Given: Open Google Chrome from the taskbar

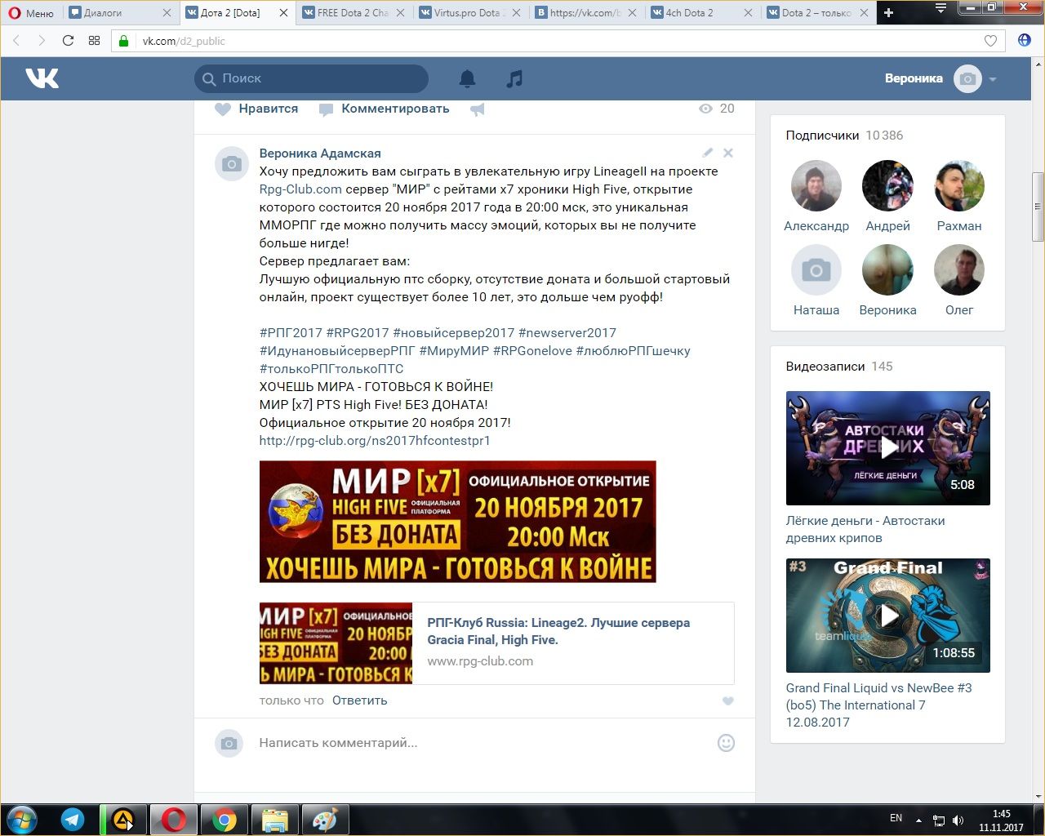Looking at the screenshot, I should coord(225,820).
